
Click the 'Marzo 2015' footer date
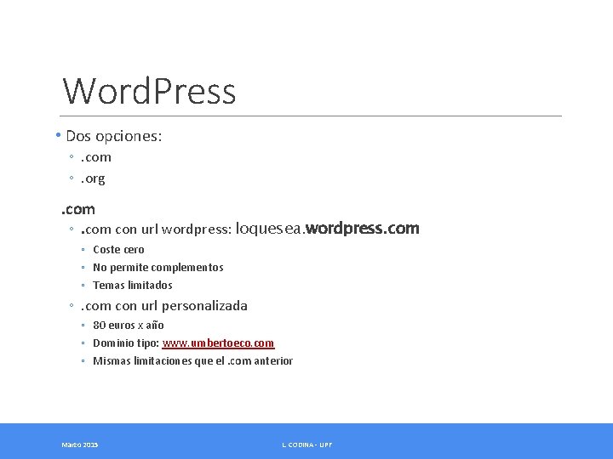click(x=80, y=445)
